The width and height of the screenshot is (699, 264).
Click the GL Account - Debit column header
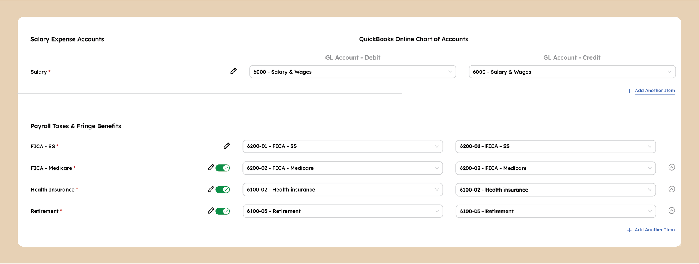coord(353,57)
